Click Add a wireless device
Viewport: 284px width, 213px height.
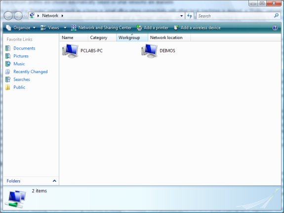tap(197, 28)
